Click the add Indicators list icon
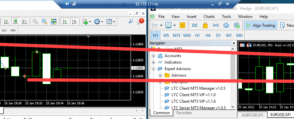This screenshot has height=119, width=294. click(86, 22)
